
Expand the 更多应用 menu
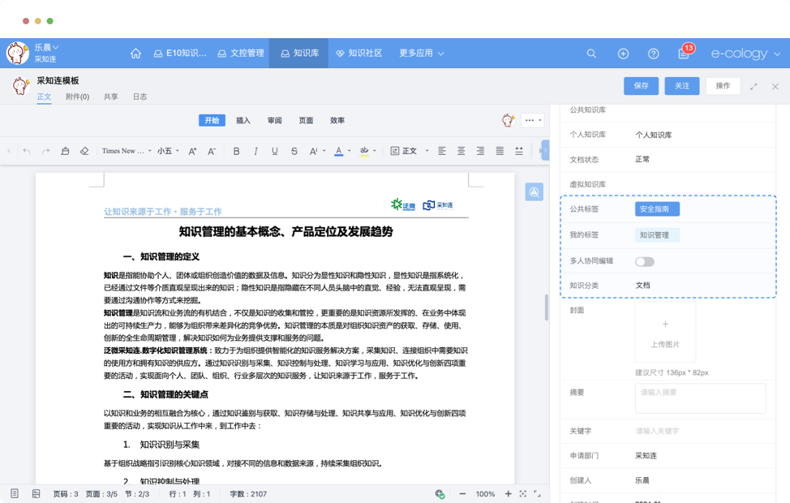421,54
